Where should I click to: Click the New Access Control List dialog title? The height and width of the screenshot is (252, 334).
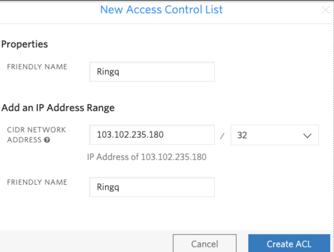pyautogui.click(x=162, y=10)
